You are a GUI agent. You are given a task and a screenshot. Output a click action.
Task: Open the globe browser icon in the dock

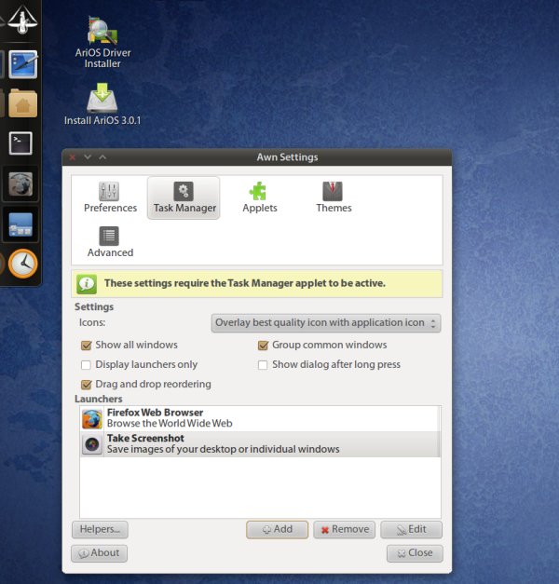[20, 184]
